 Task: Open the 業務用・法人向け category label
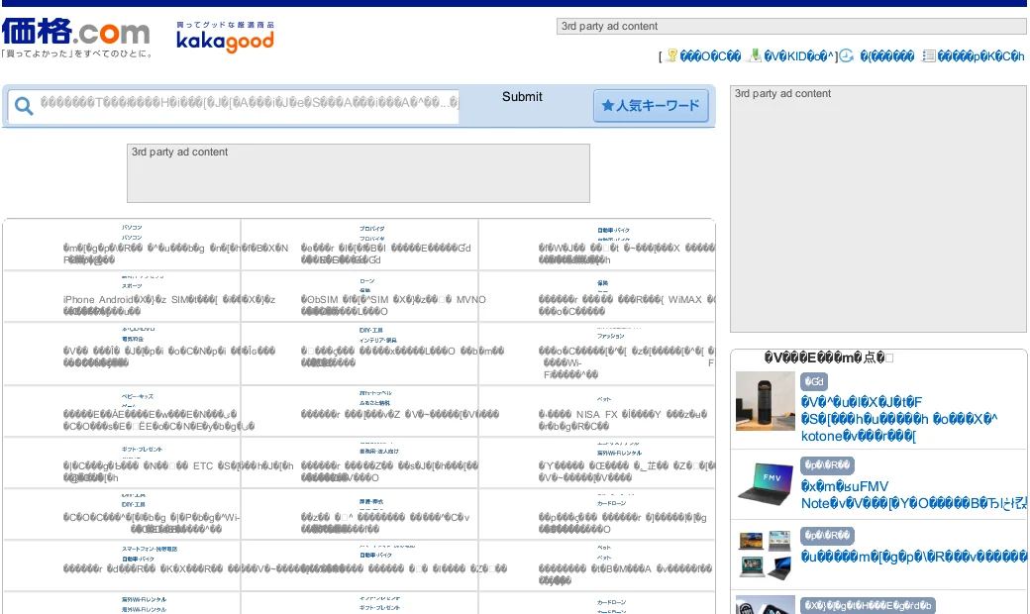pyautogui.click(x=379, y=452)
